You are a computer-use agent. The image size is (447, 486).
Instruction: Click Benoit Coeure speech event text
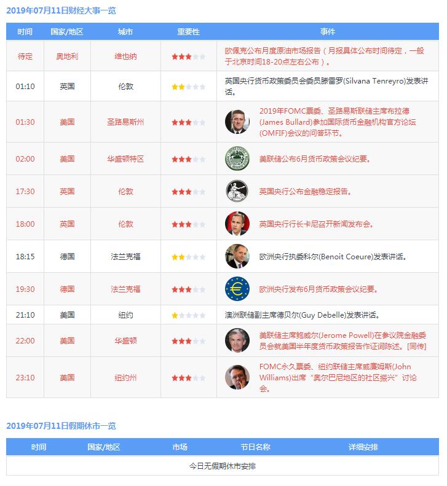click(333, 257)
